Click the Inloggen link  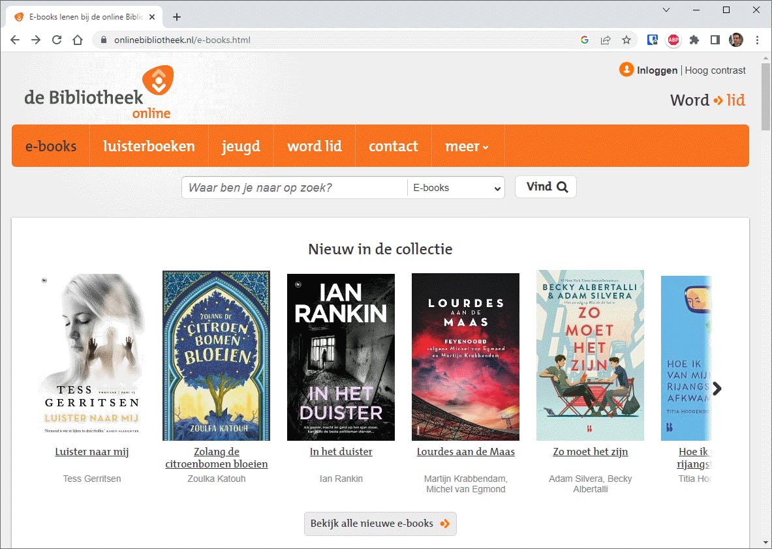(656, 70)
